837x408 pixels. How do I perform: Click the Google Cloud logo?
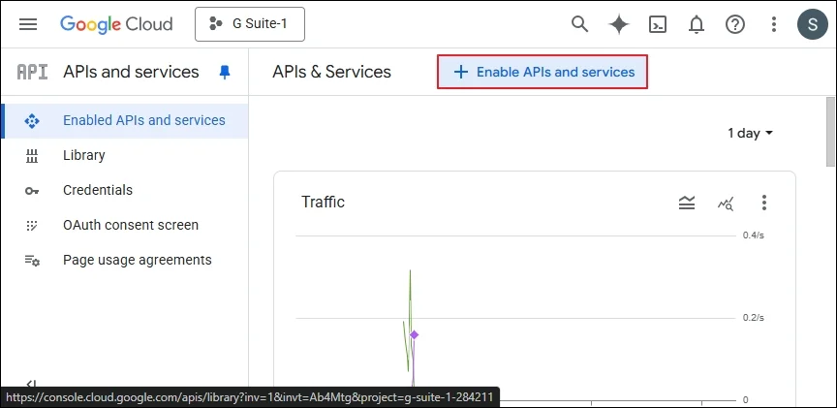pos(116,24)
